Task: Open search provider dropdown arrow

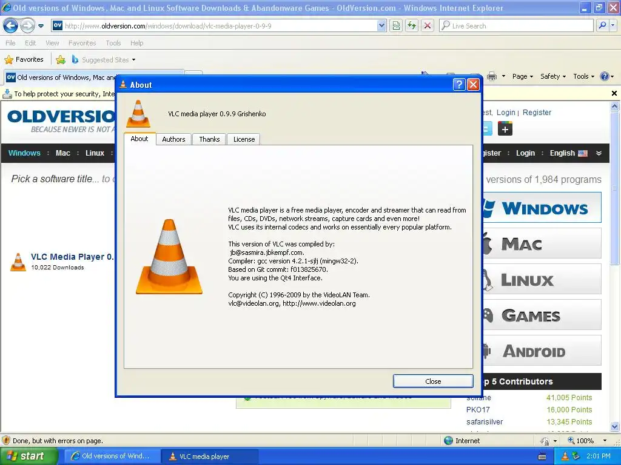Action: point(613,25)
